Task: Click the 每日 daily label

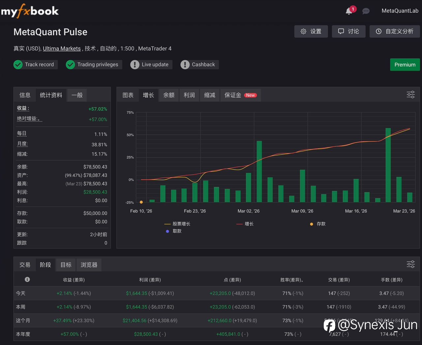Action: click(22, 134)
